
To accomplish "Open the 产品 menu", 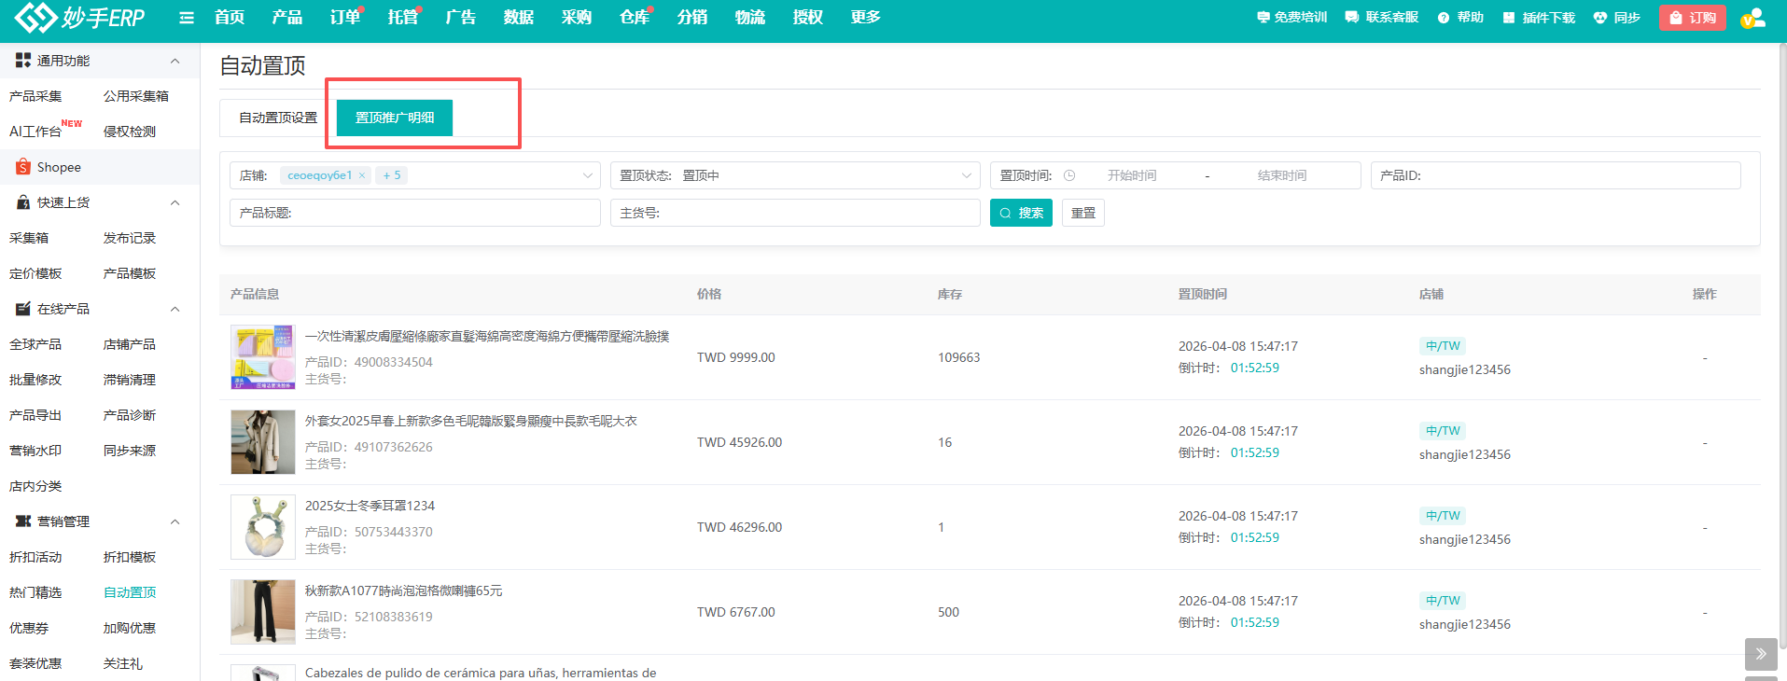I will 287,17.
